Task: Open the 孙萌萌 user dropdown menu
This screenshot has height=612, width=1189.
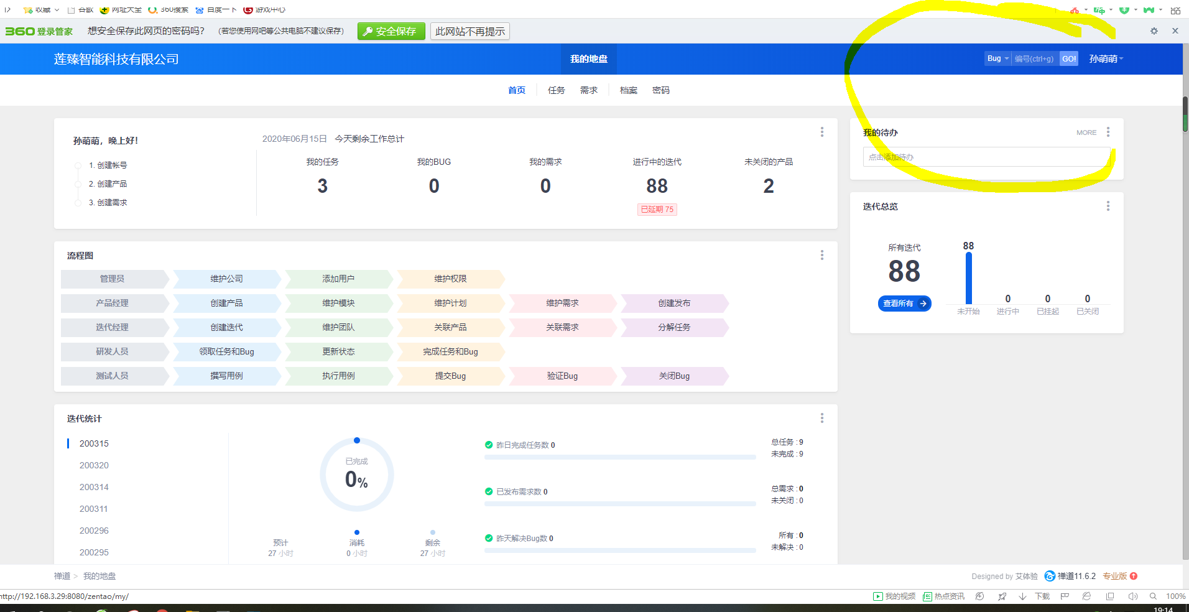Action: (x=1106, y=59)
